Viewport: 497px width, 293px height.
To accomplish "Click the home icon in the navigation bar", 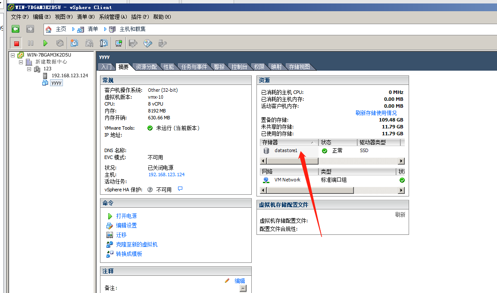I will pyautogui.click(x=49, y=29).
